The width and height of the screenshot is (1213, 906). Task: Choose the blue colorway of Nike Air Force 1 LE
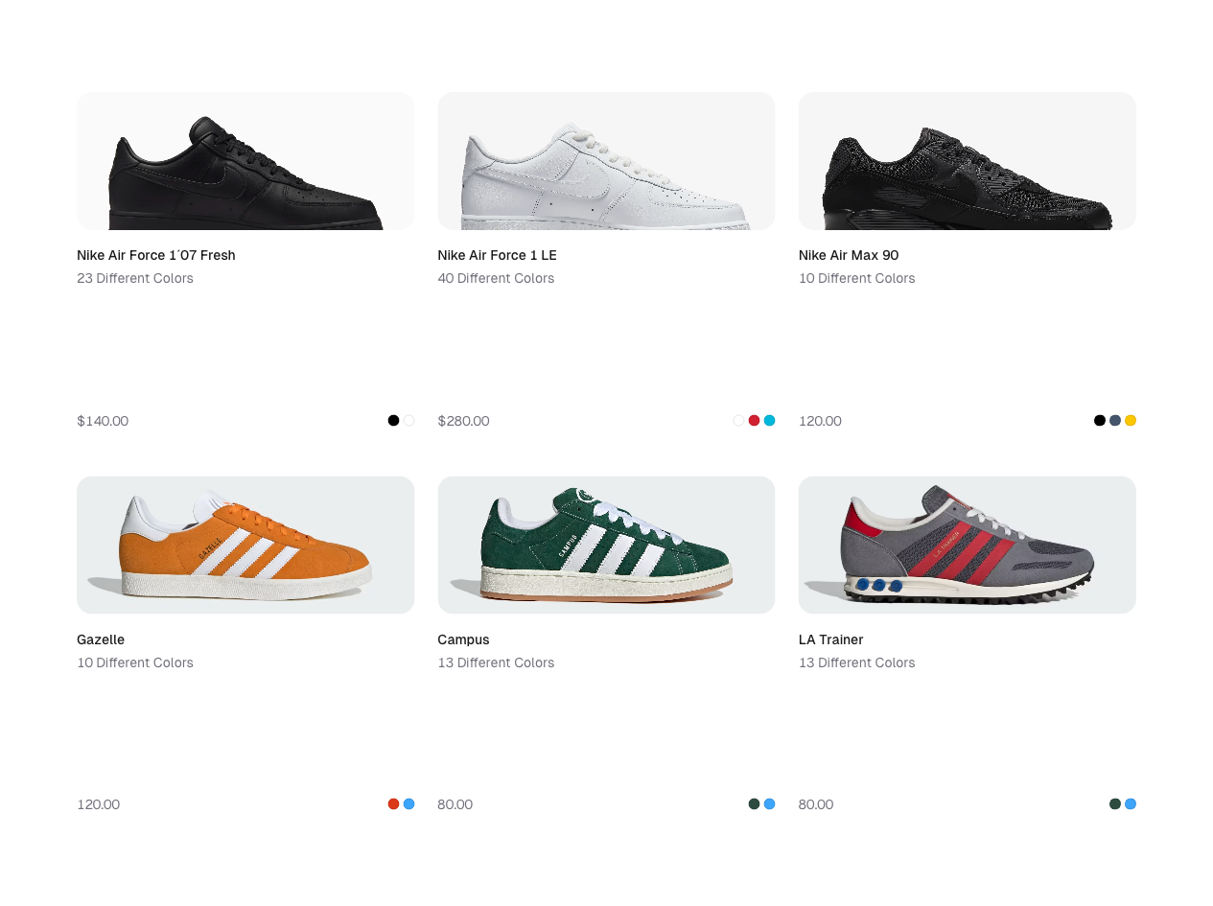point(769,420)
